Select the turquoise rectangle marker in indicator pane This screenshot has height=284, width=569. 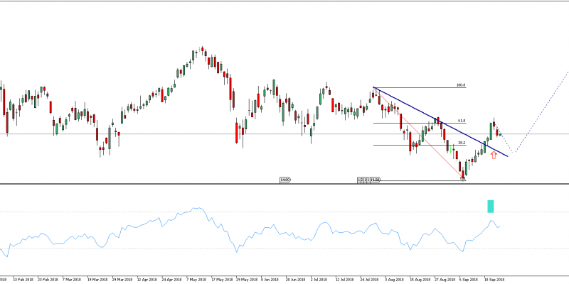click(x=490, y=206)
